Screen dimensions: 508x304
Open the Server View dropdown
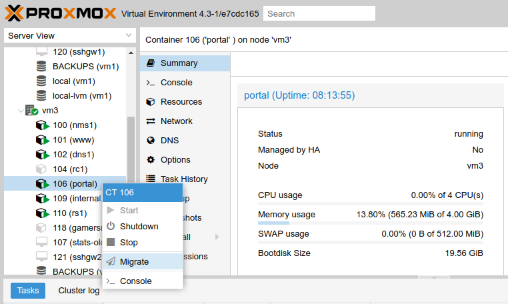pyautogui.click(x=129, y=35)
